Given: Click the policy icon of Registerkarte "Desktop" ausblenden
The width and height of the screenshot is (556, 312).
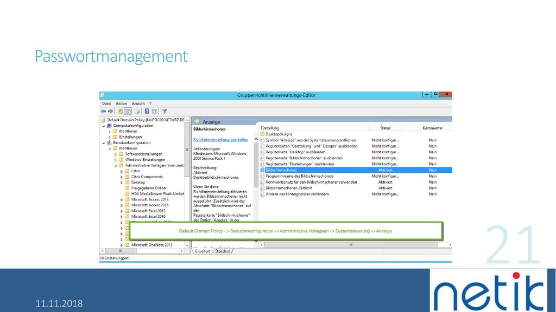Looking at the screenshot, I should coord(262,152).
